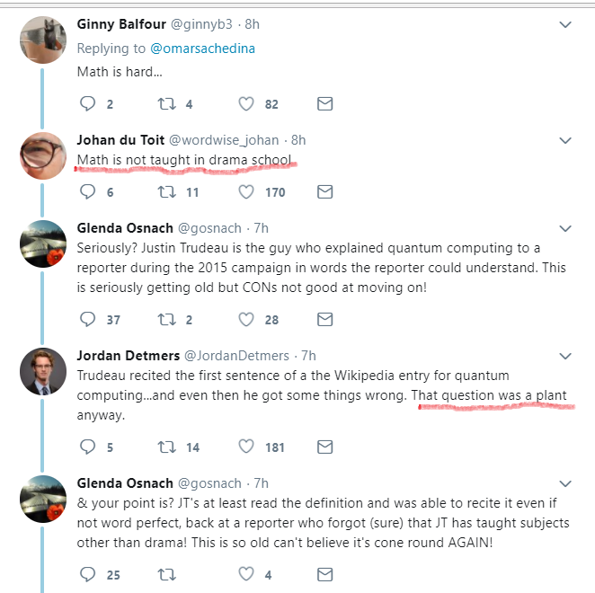Viewport: 595px width, 593px height.
Task: Share Johan du Toit's tweet by message
Action: pyautogui.click(x=325, y=191)
